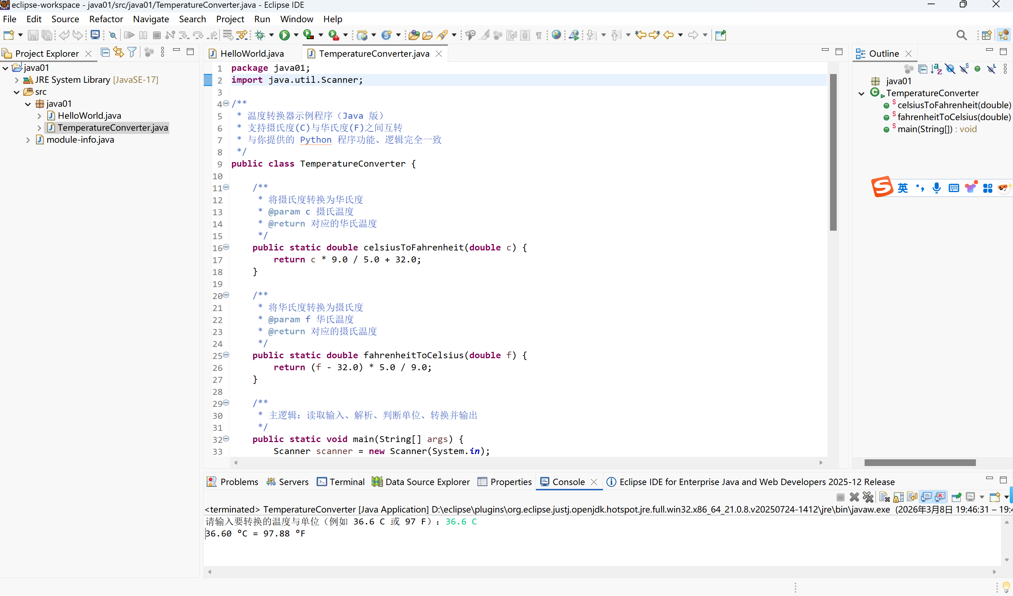This screenshot has width=1013, height=596.
Task: Open the Run button dropdown arrow
Action: click(x=296, y=35)
